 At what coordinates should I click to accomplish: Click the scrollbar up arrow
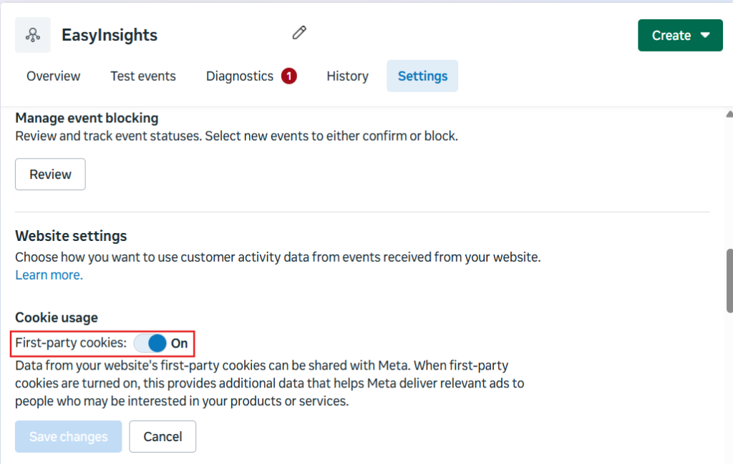729,114
